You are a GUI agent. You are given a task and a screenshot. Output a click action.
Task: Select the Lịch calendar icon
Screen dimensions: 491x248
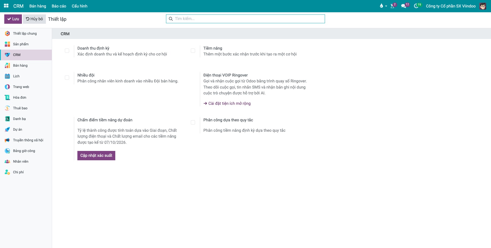[x=7, y=76]
